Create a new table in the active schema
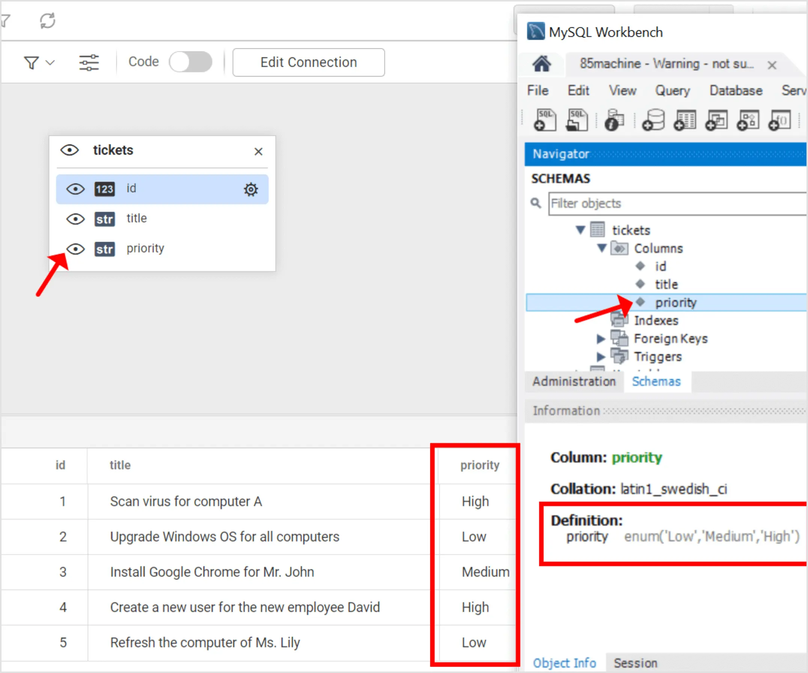 point(685,119)
